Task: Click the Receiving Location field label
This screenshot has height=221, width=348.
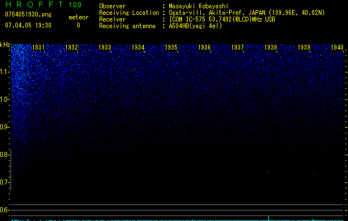Action: 129,13
